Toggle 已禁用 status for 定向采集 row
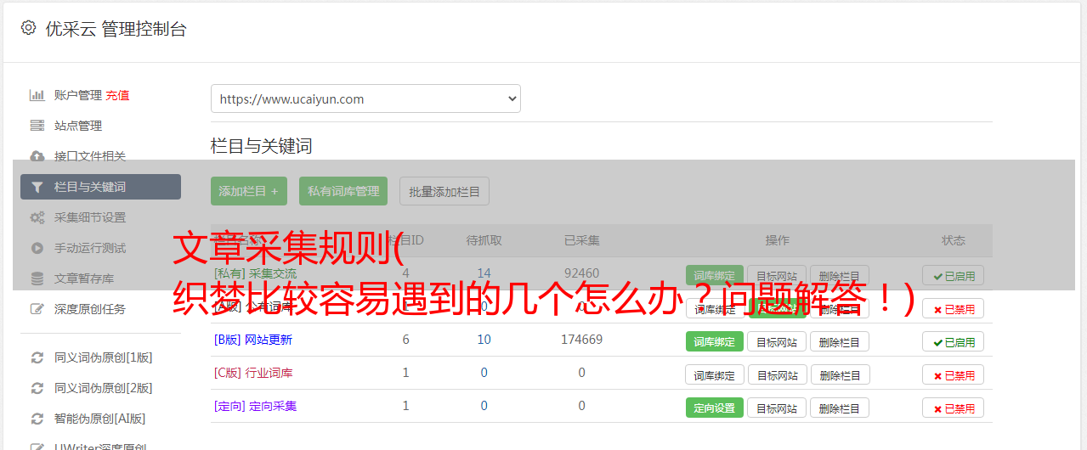Image resolution: width=1087 pixels, height=450 pixels. click(x=953, y=408)
